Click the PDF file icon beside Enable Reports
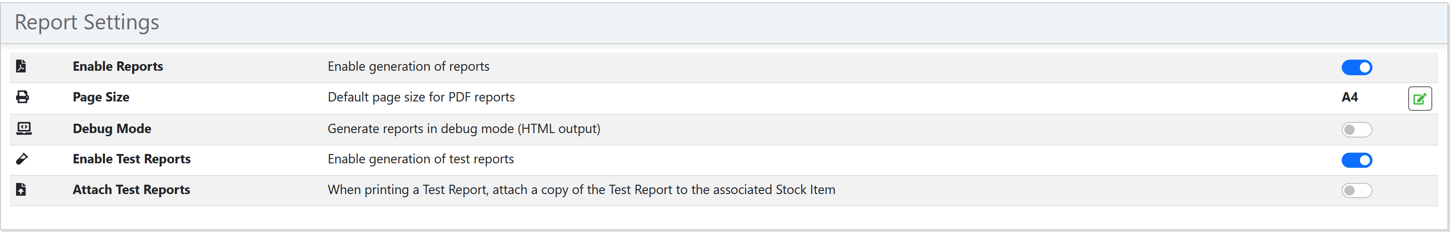 tap(21, 66)
